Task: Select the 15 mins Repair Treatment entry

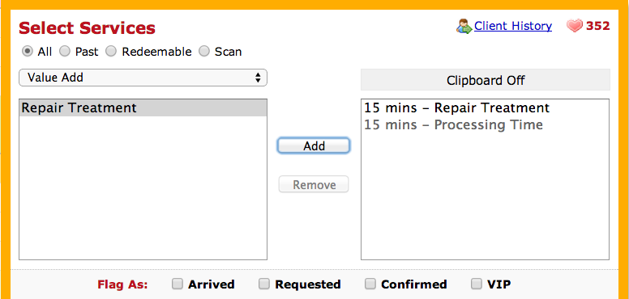Action: pyautogui.click(x=456, y=108)
